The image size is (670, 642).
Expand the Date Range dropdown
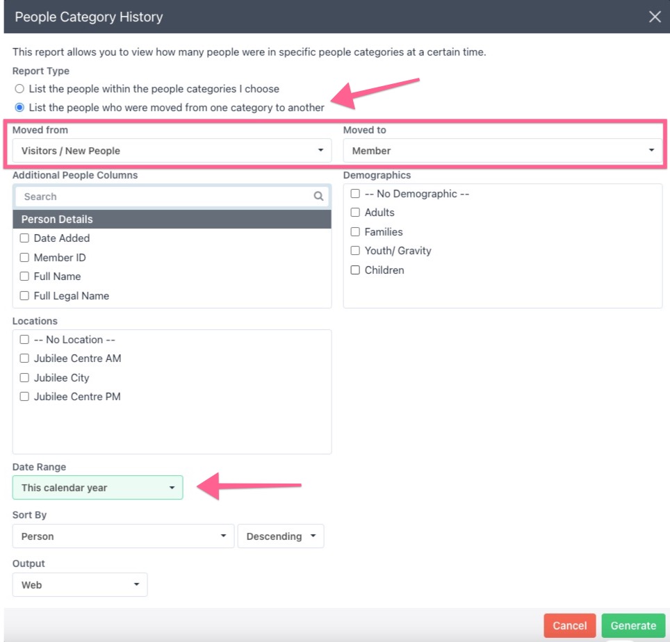pyautogui.click(x=97, y=488)
